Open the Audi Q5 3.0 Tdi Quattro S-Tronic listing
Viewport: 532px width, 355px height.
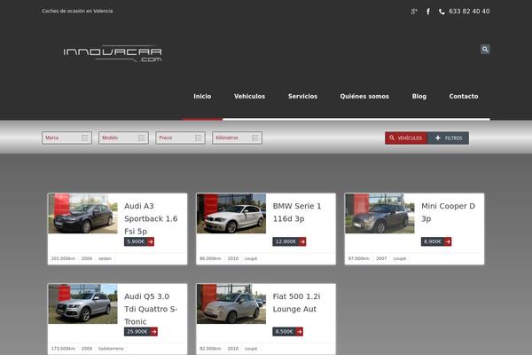151,309
